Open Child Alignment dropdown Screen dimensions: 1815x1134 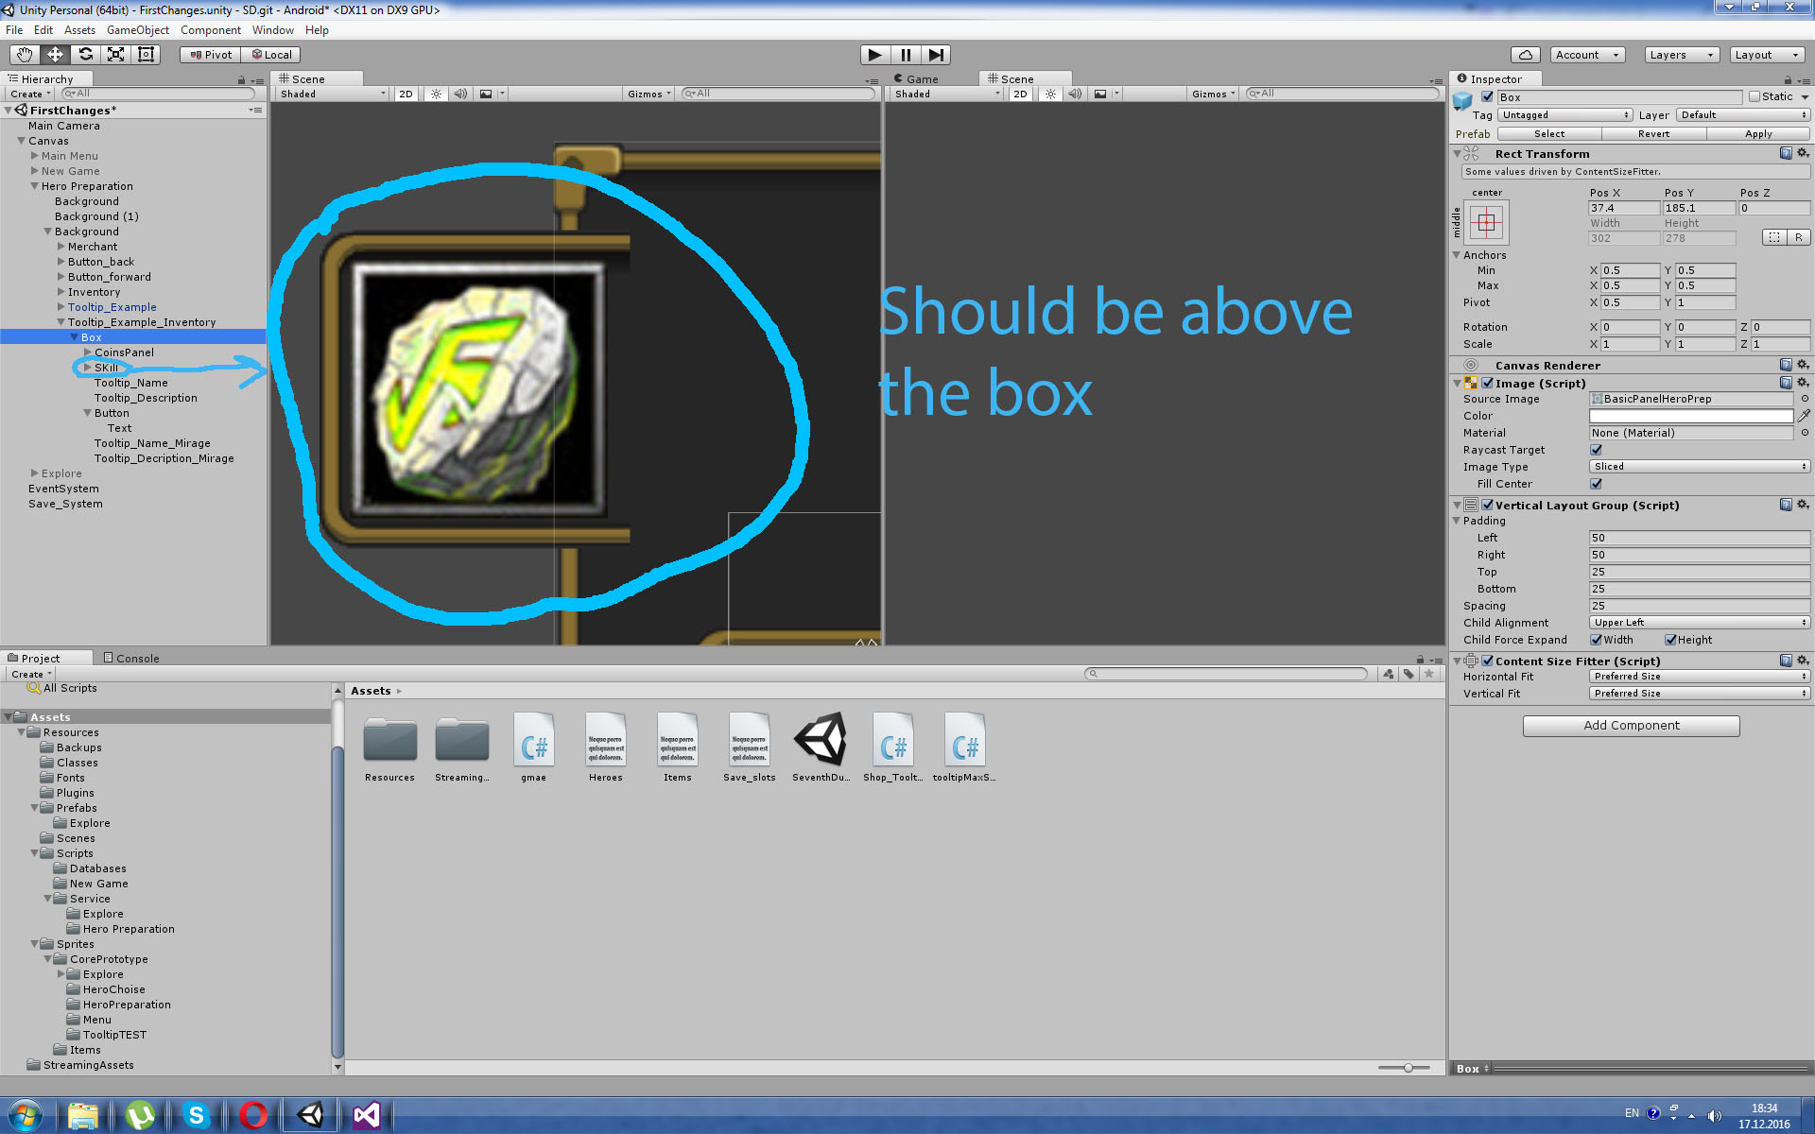[1700, 623]
